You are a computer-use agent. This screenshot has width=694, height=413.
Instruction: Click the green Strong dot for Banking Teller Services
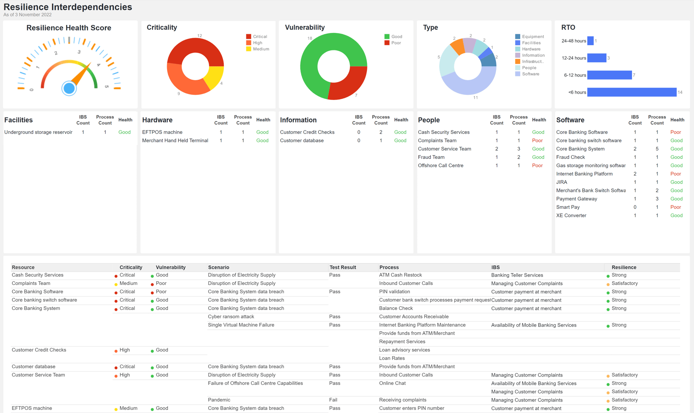(608, 275)
